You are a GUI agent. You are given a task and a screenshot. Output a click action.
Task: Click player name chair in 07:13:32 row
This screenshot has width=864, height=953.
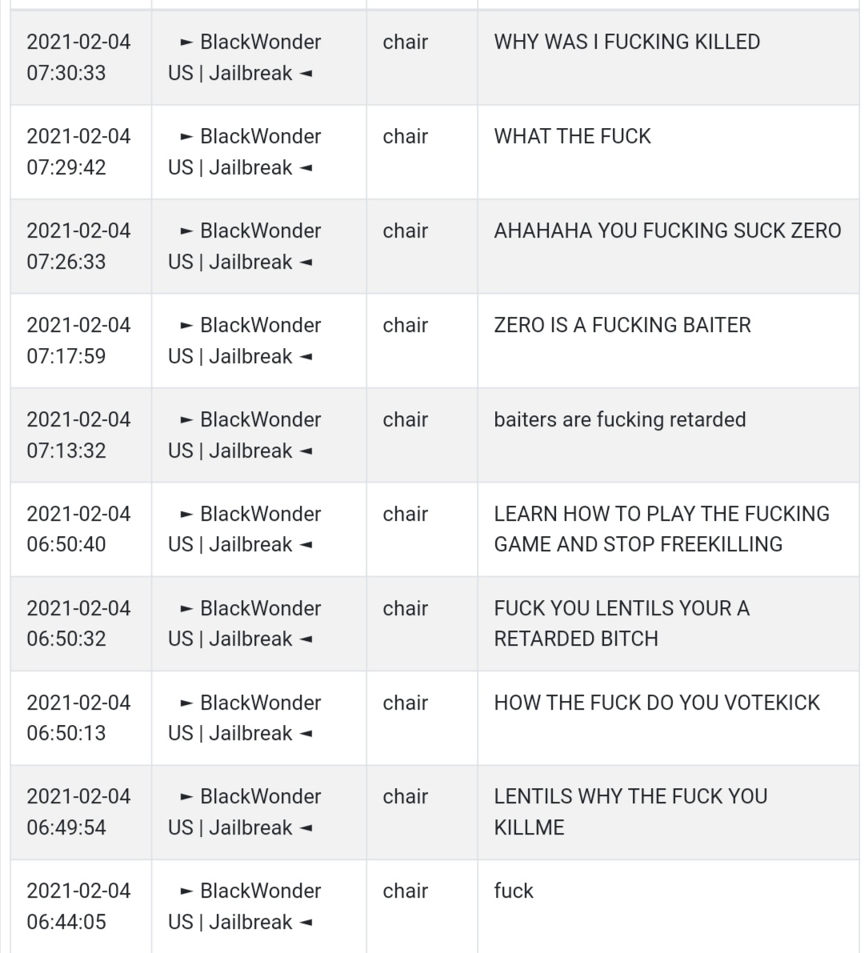click(x=406, y=420)
